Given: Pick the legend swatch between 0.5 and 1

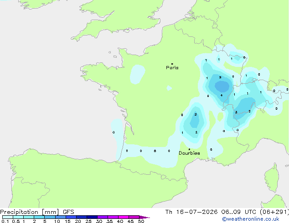Looking at the screenshot, I should [x=18, y=217].
